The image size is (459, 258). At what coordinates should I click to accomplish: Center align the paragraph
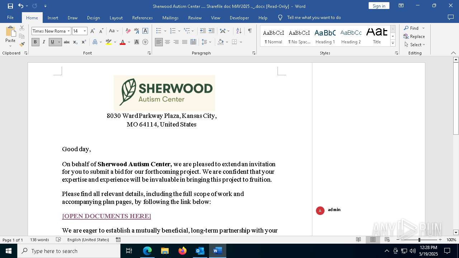point(167,42)
